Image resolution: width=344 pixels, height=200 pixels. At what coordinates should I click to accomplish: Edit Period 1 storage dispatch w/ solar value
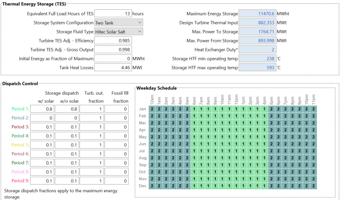43,109
